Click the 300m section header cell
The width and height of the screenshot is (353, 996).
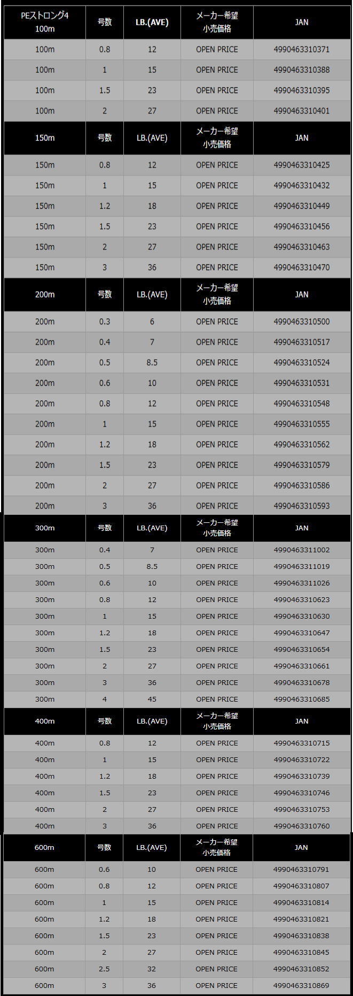click(45, 528)
